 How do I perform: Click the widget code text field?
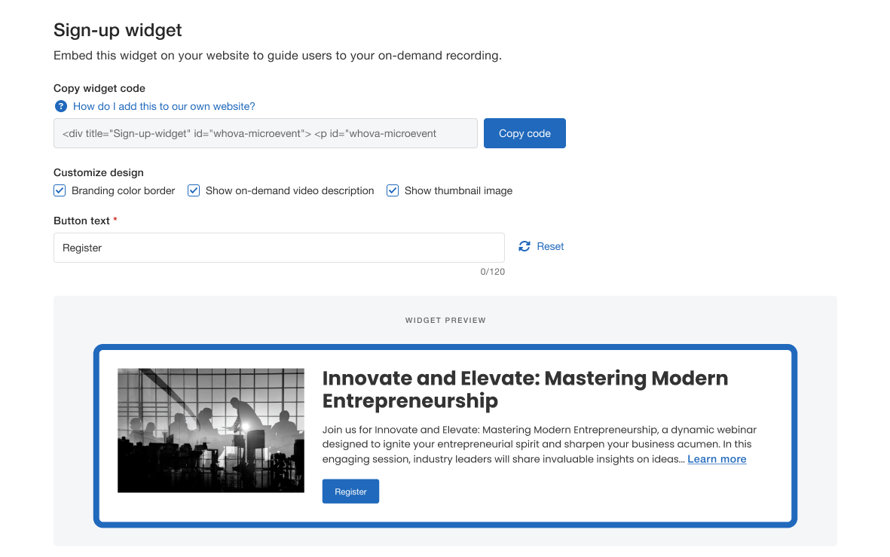(x=265, y=133)
